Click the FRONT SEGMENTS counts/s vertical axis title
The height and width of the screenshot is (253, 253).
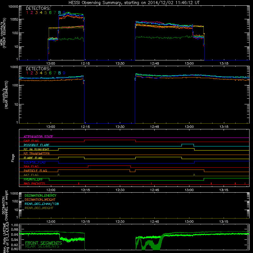[x=3, y=33]
